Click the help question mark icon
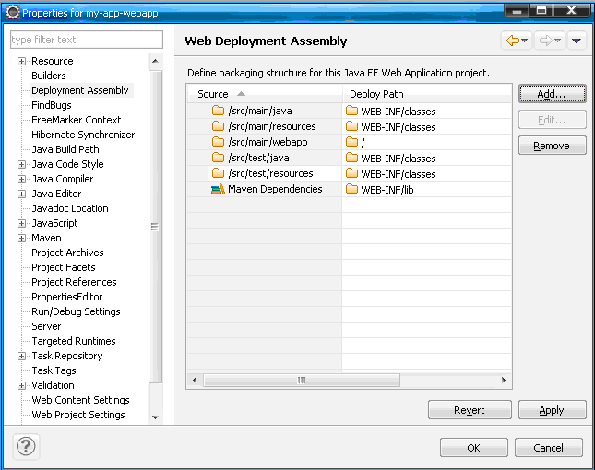The width and height of the screenshot is (595, 470). (25, 447)
